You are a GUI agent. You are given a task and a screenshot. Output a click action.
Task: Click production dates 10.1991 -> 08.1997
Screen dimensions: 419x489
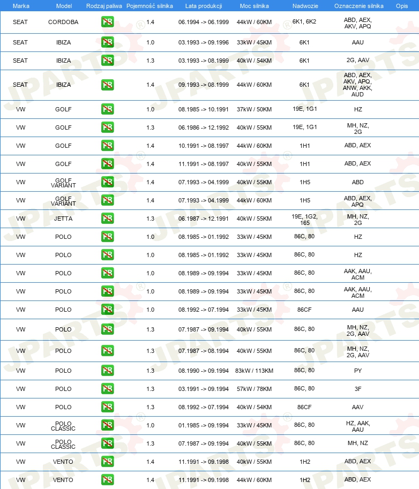tap(204, 146)
